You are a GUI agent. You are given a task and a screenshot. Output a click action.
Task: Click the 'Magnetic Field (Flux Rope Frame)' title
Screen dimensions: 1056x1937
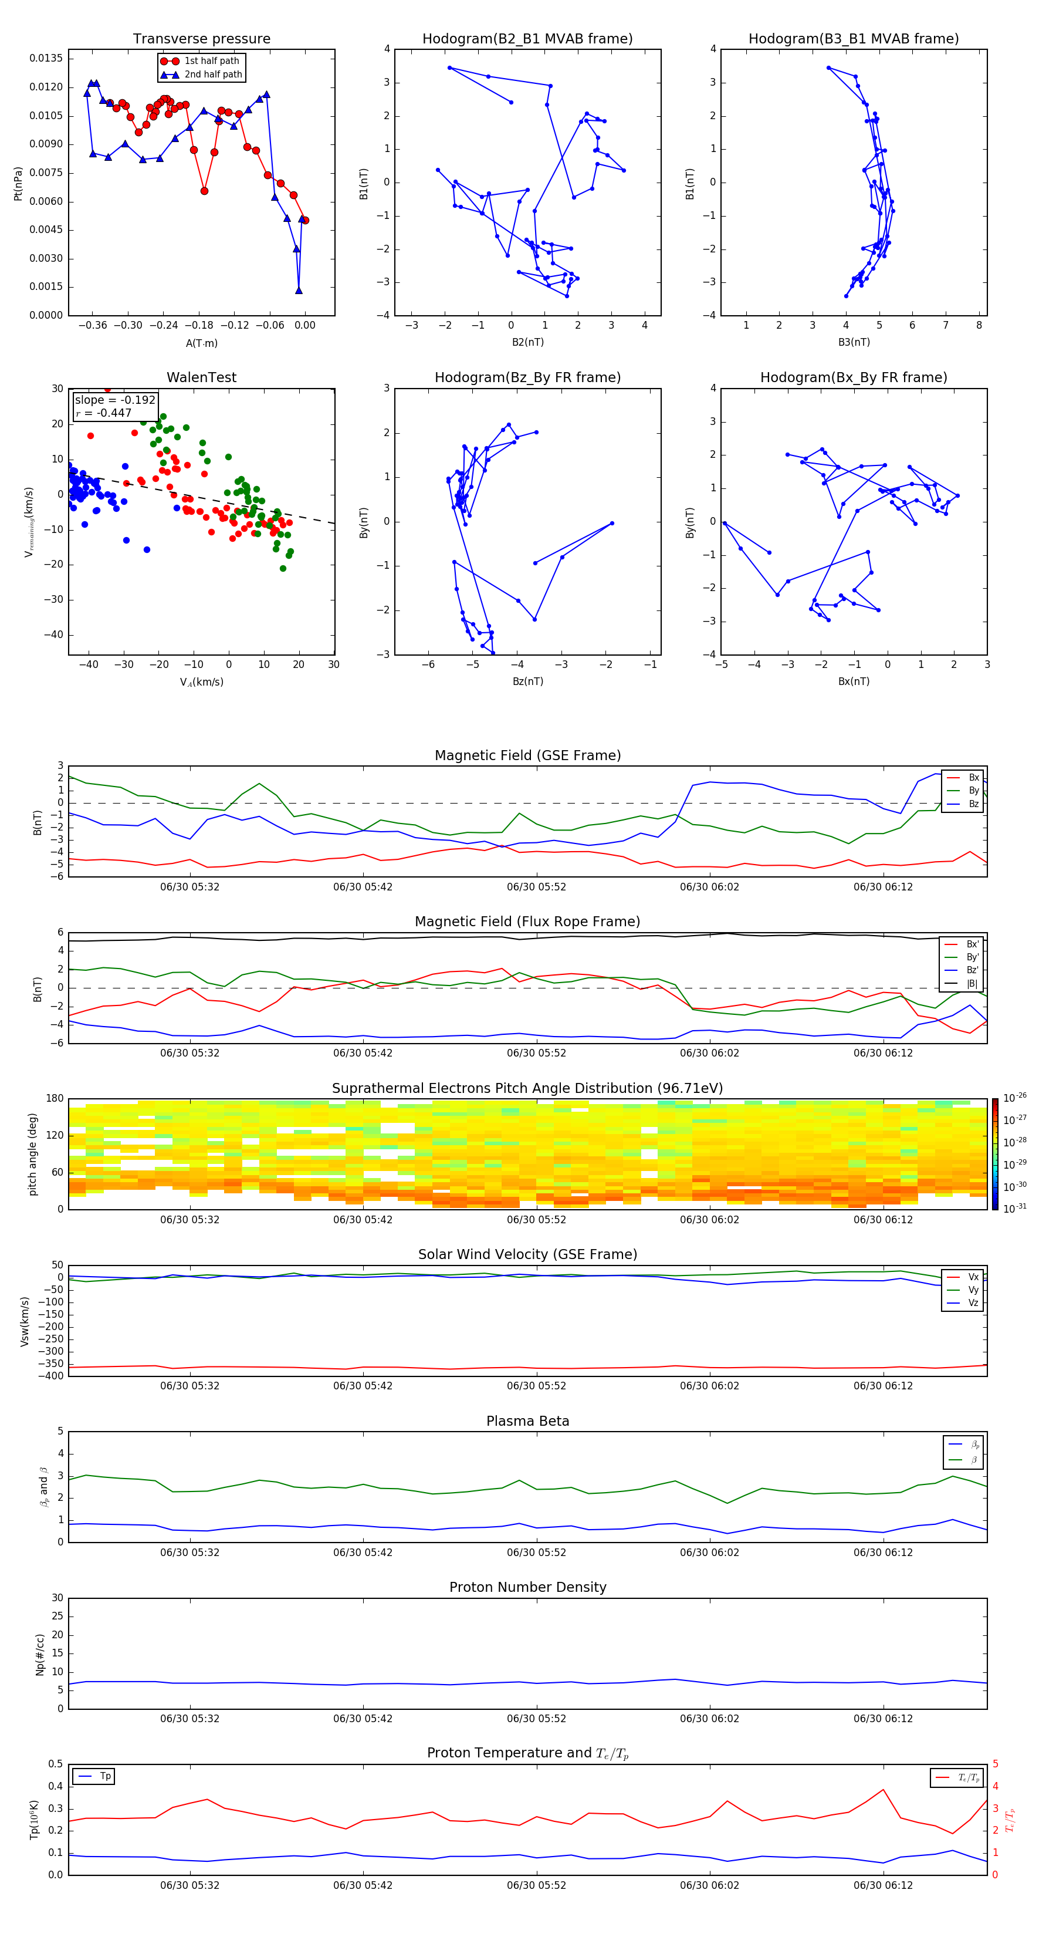click(527, 922)
